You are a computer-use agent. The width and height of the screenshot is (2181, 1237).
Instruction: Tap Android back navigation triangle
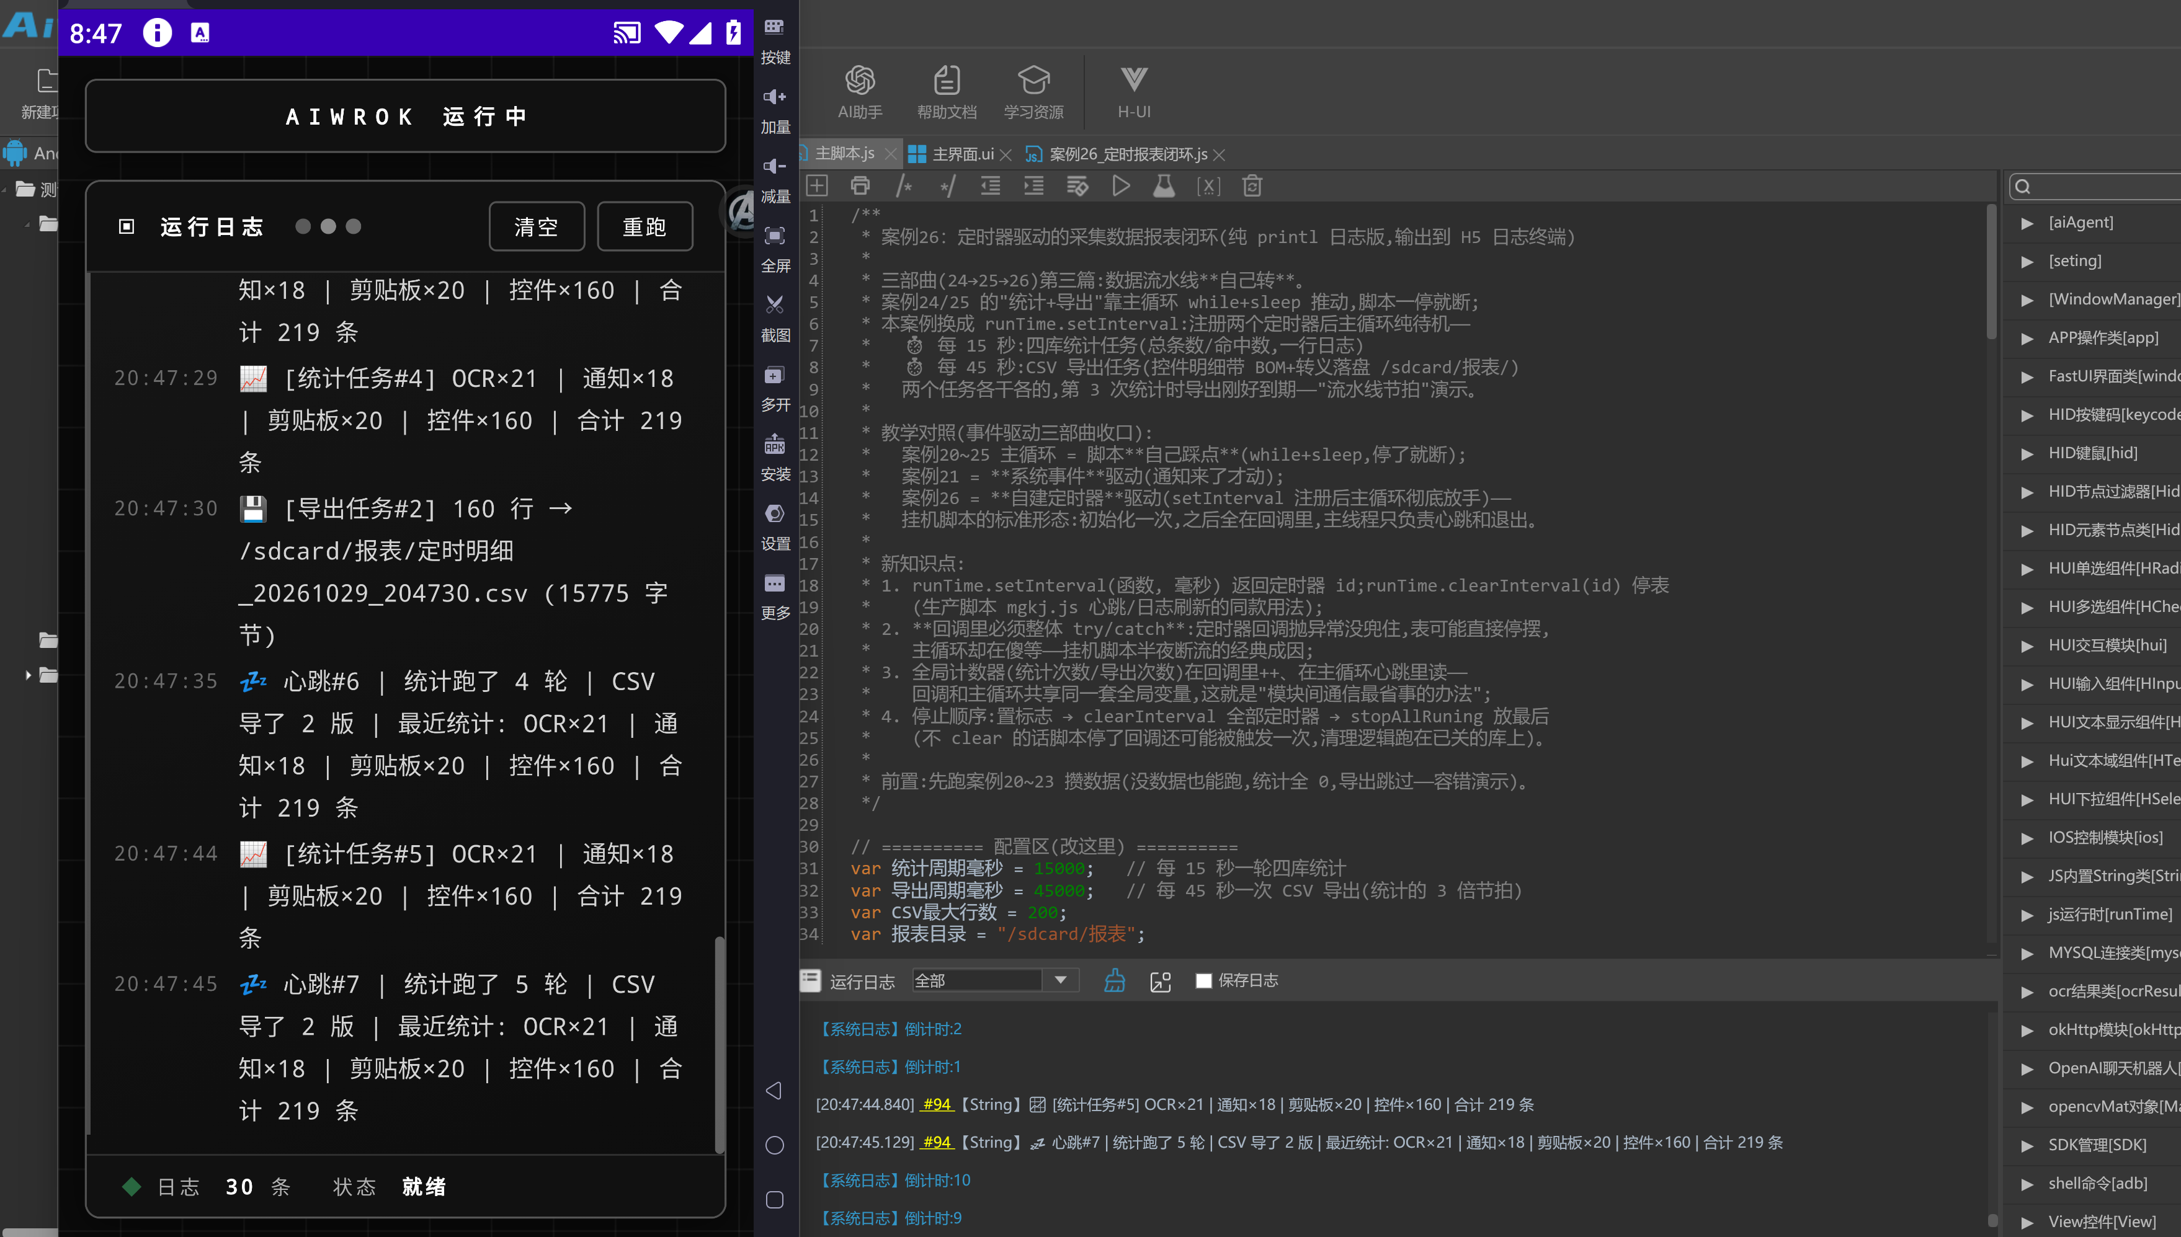774,1090
